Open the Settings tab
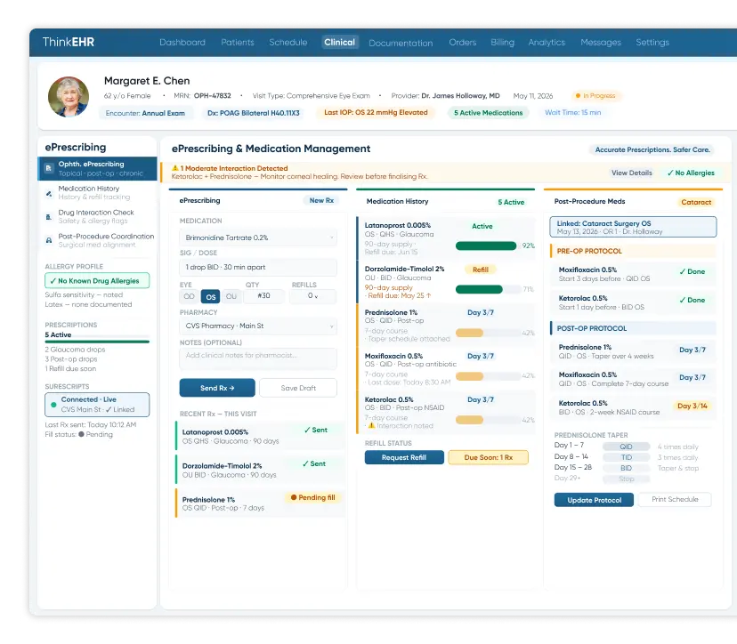 click(x=652, y=43)
